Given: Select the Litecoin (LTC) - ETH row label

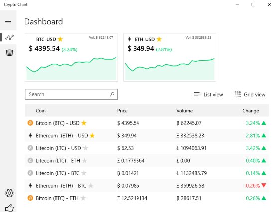Looking at the screenshot, I should coord(58,161).
